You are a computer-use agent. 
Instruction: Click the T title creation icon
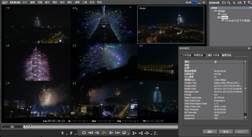click(x=244, y=3)
